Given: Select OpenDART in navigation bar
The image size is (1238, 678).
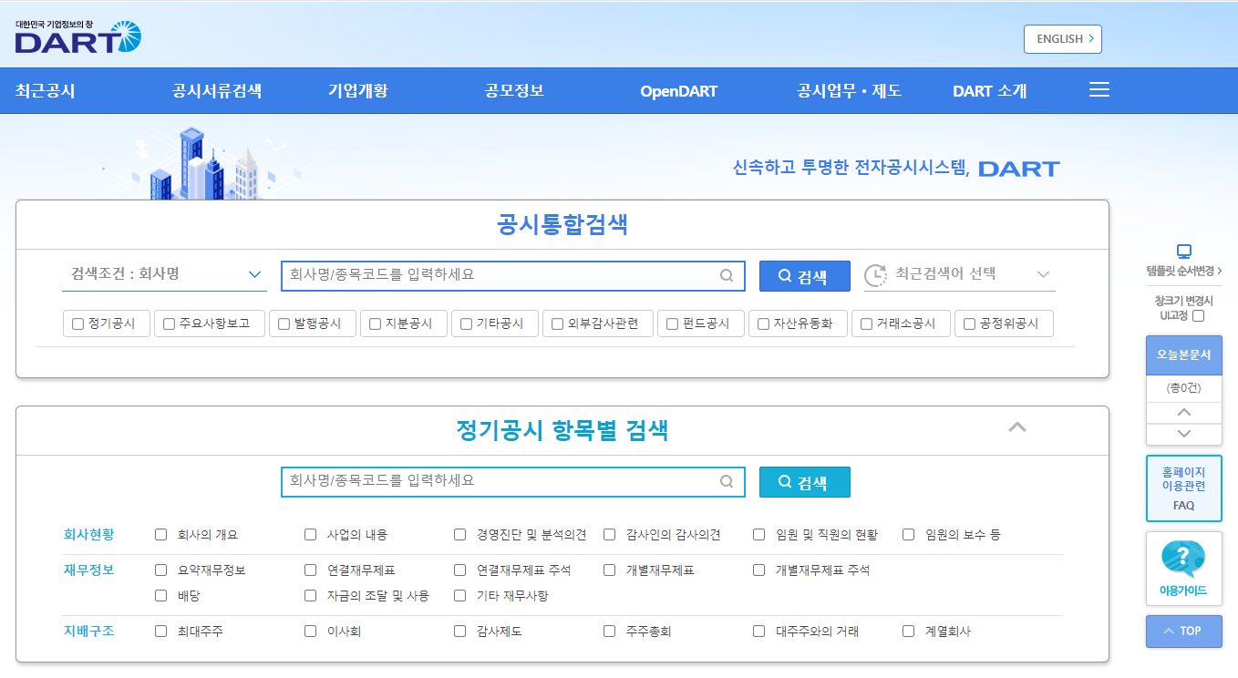Looking at the screenshot, I should [x=678, y=91].
